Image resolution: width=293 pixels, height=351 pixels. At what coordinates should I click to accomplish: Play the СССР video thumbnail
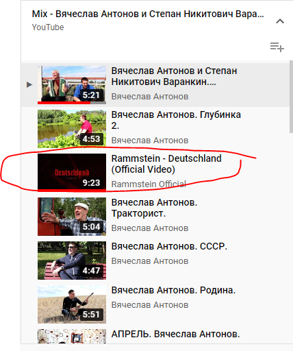pyautogui.click(x=72, y=261)
